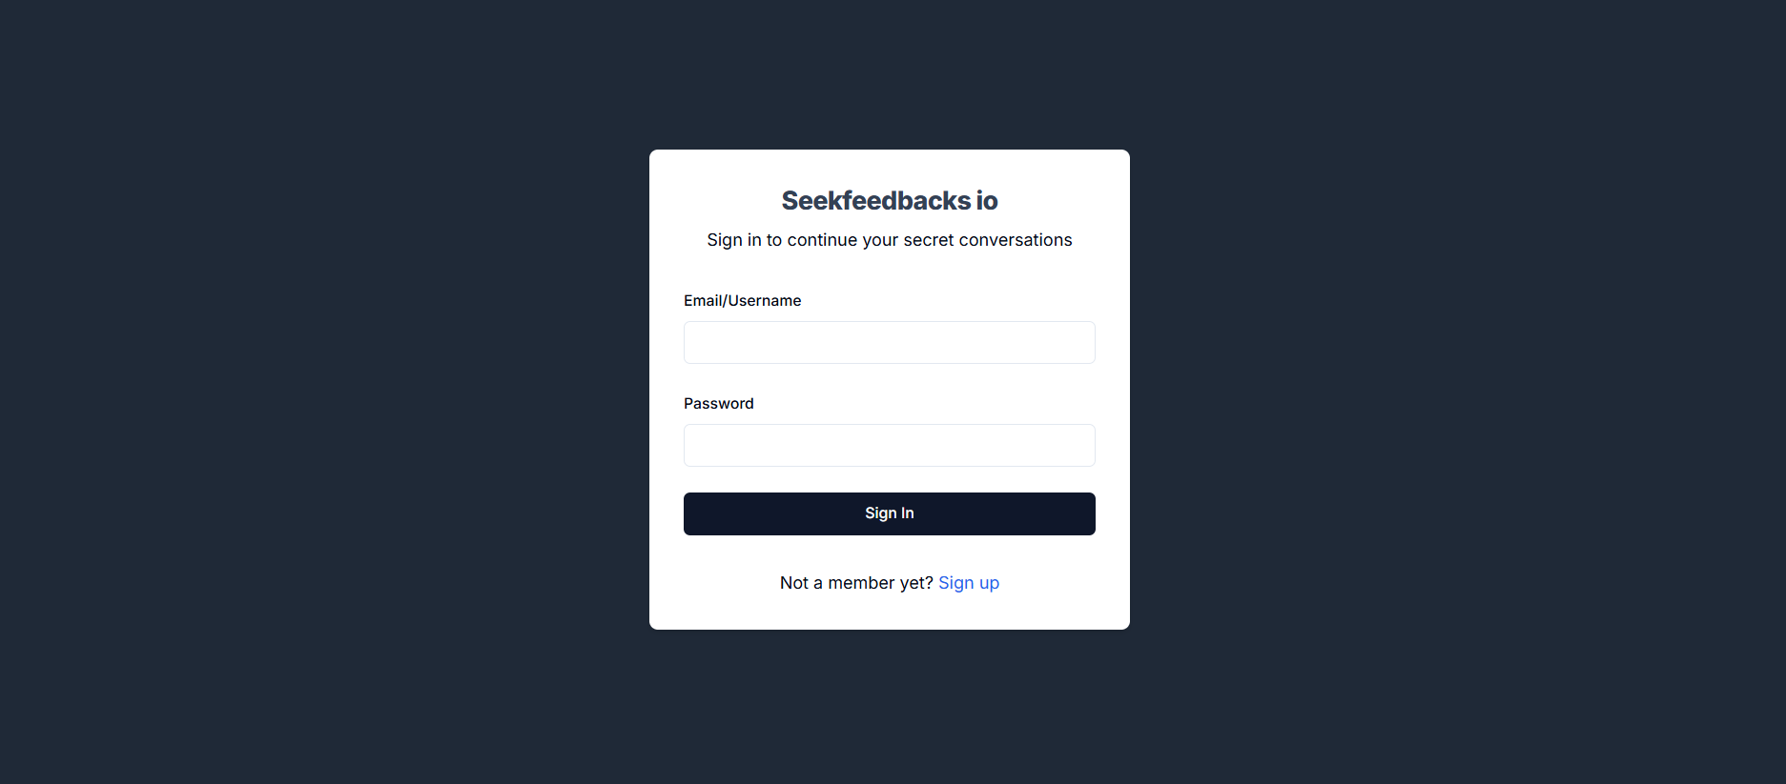Click the Password label text

pyautogui.click(x=718, y=403)
